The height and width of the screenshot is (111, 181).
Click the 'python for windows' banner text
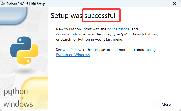[18, 97]
